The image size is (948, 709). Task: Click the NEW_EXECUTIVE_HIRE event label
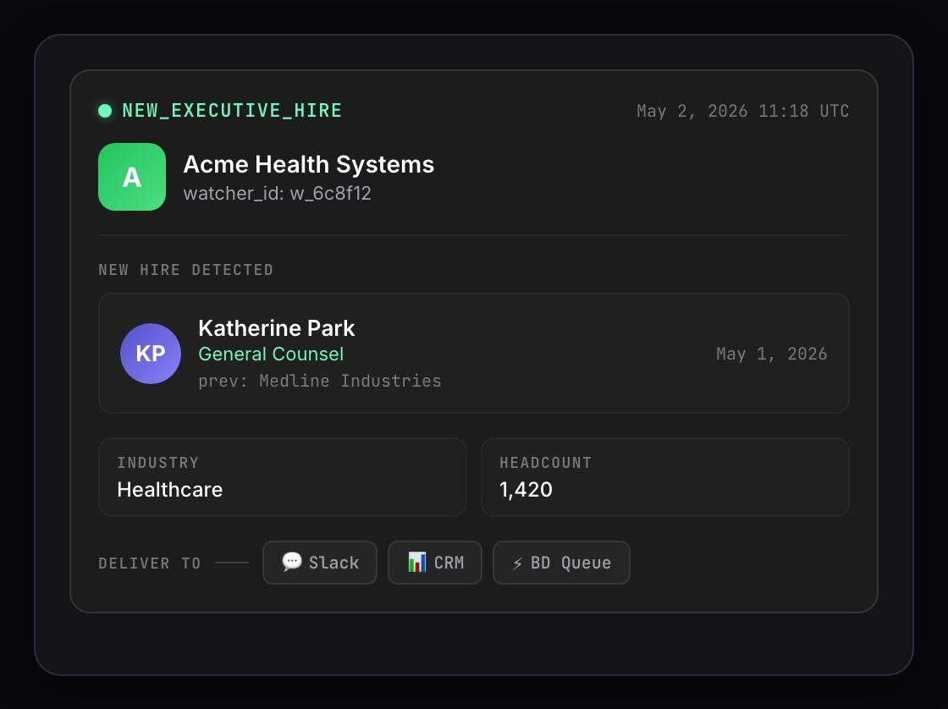point(232,111)
